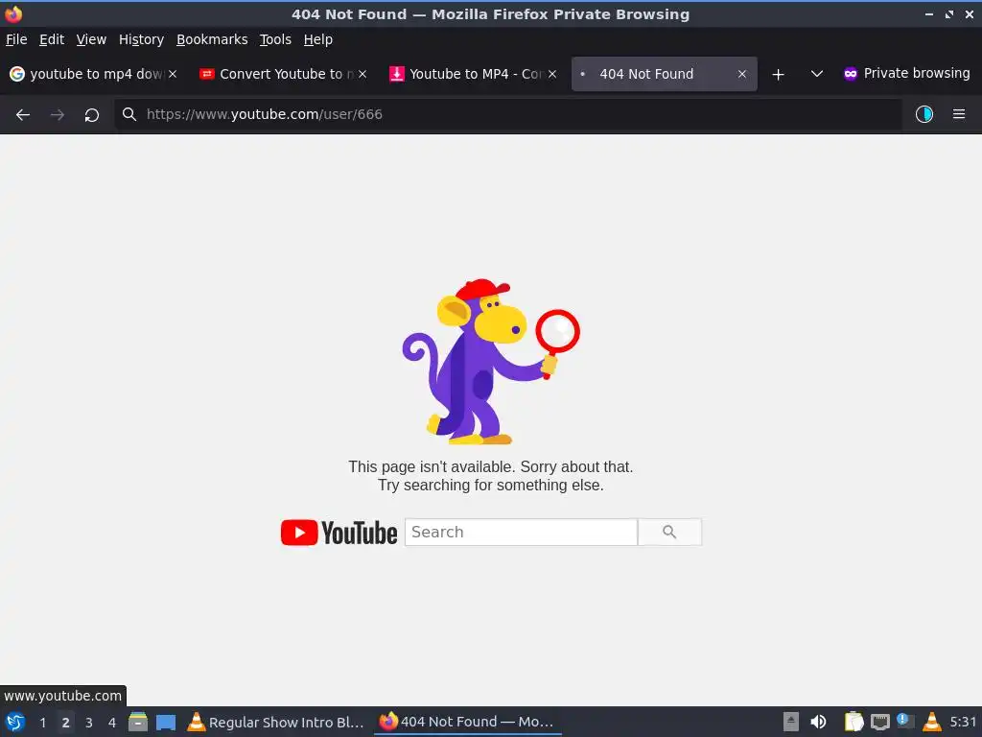Open the Bookmarks menu
982x737 pixels.
(x=212, y=39)
